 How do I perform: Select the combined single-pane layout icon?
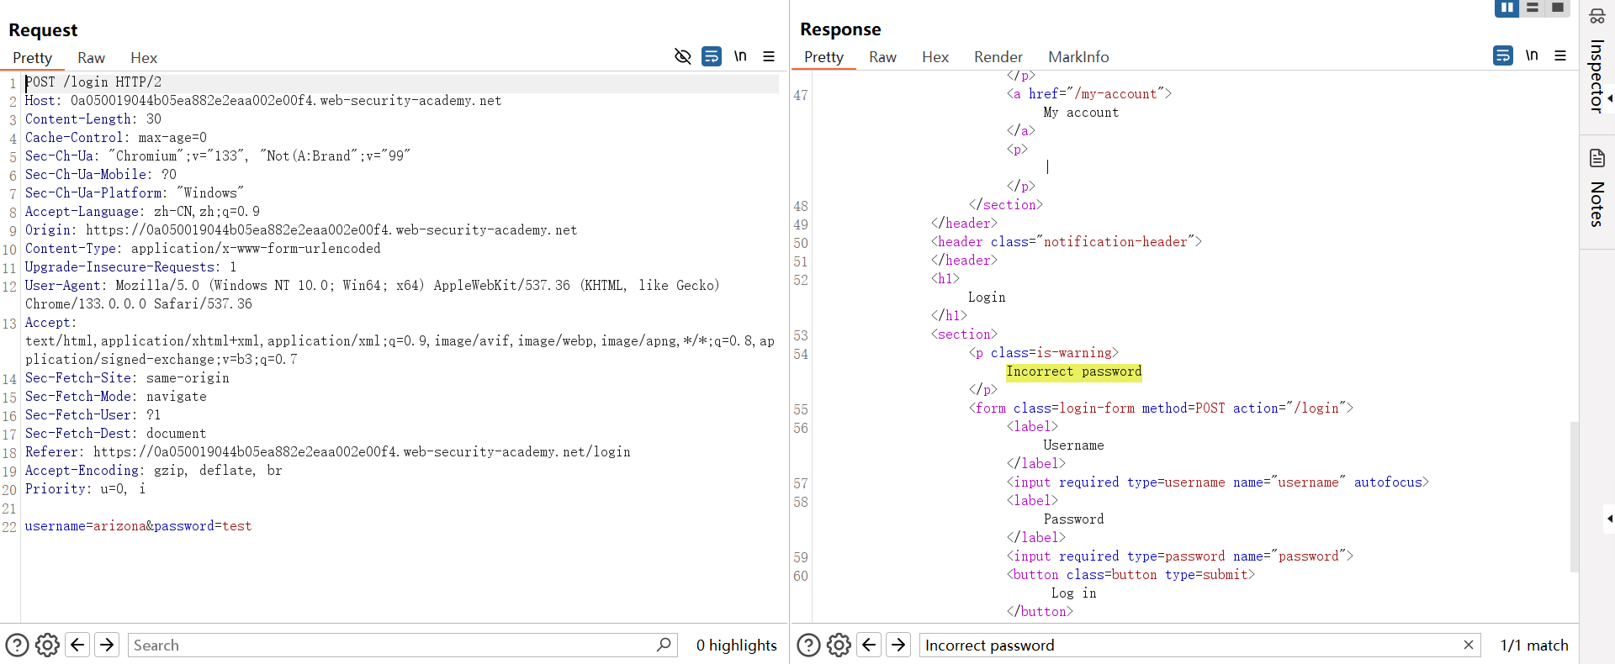click(1558, 8)
